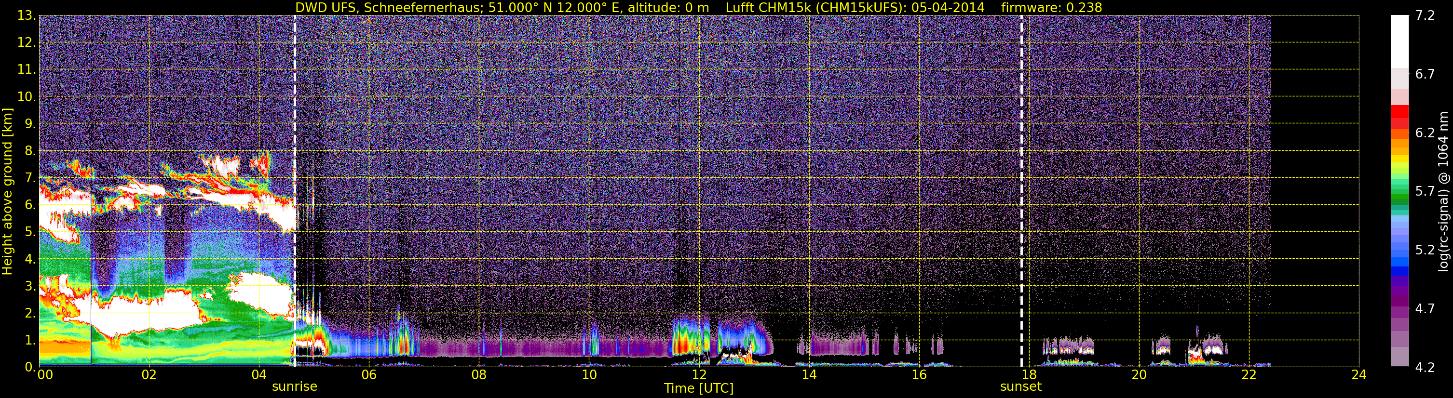The height and width of the screenshot is (398, 1453).
Task: Click the time axis tick '24'
Action: click(1359, 375)
